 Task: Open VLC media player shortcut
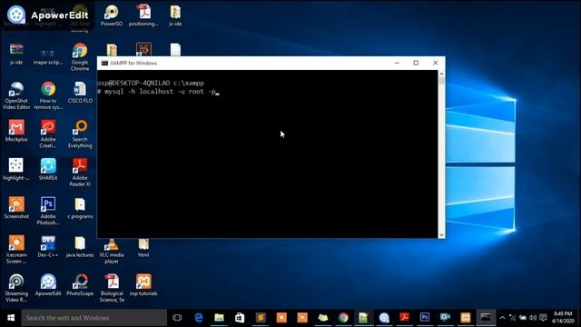tap(112, 252)
